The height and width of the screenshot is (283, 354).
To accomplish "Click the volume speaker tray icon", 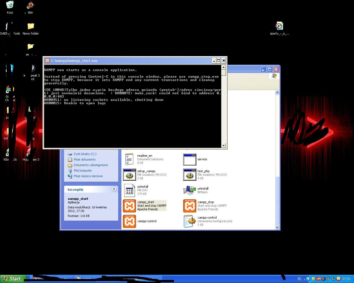I will coord(323,279).
